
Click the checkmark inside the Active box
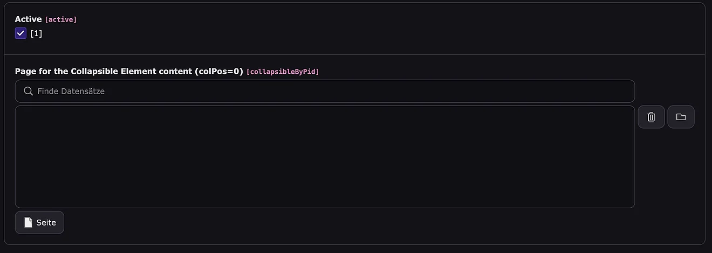tap(21, 33)
